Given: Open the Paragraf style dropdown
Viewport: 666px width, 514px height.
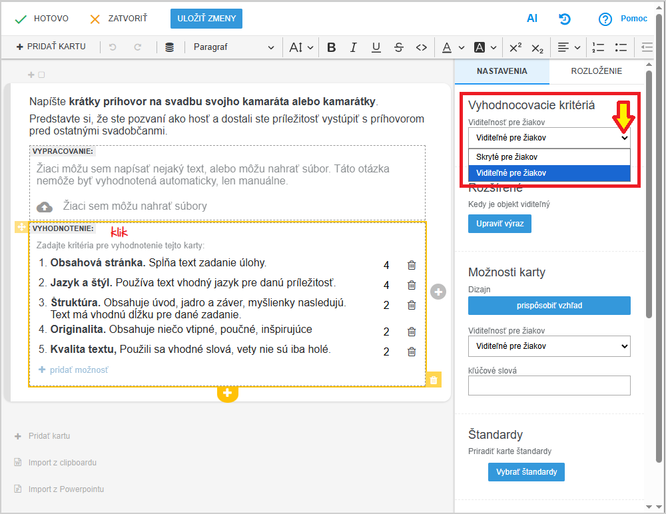Looking at the screenshot, I should (x=233, y=47).
